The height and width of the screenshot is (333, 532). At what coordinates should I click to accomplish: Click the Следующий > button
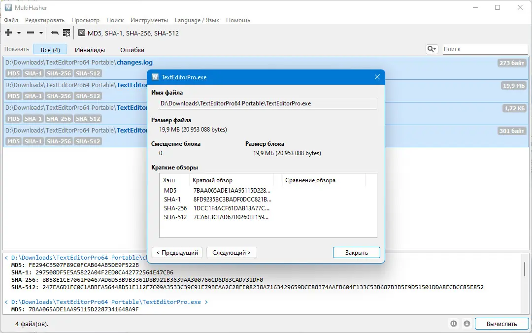(232, 253)
